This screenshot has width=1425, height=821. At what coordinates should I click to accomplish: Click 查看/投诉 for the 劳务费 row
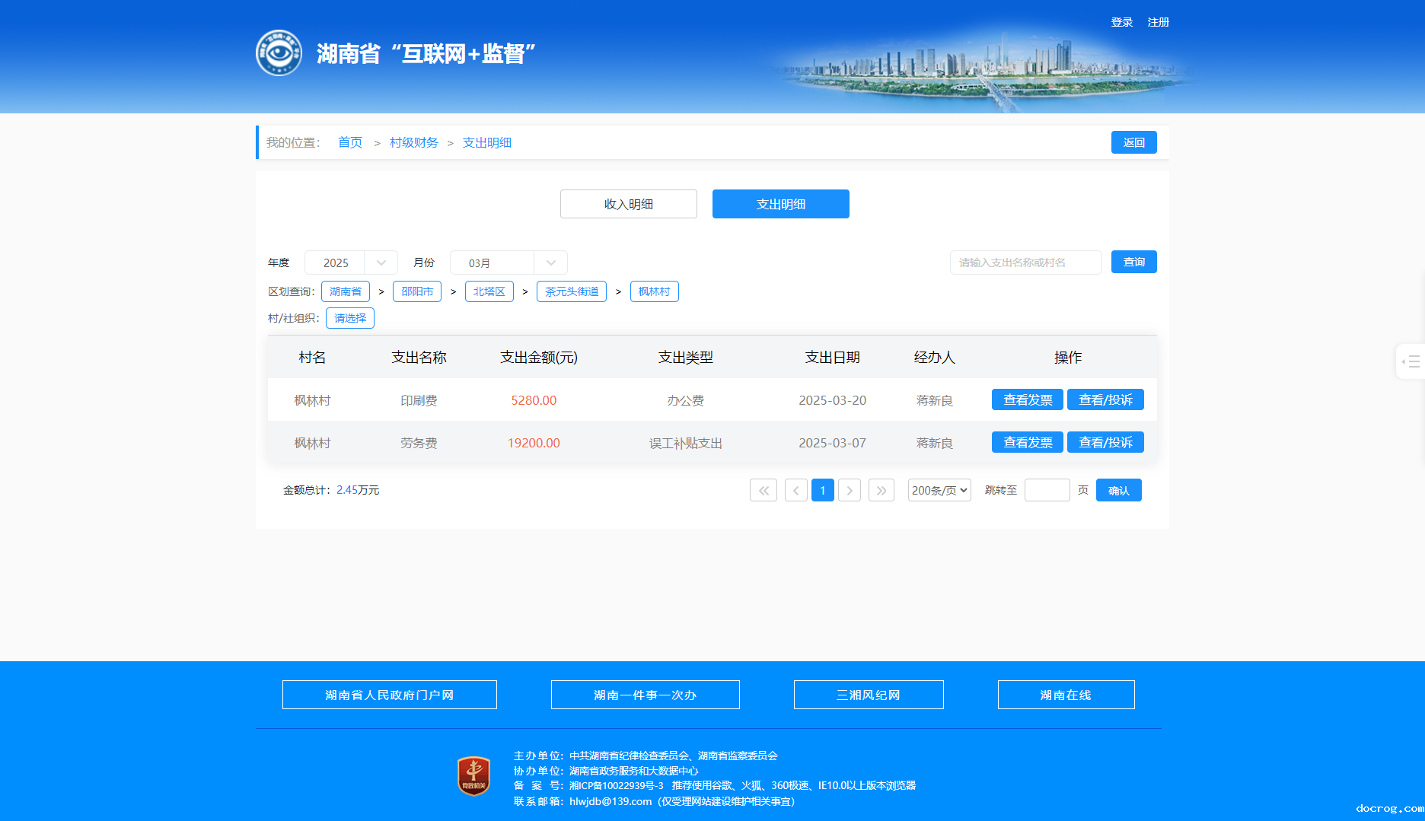[x=1105, y=442]
